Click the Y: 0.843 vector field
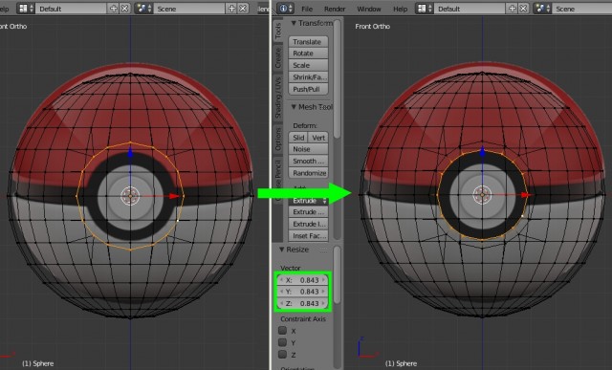 (302, 292)
